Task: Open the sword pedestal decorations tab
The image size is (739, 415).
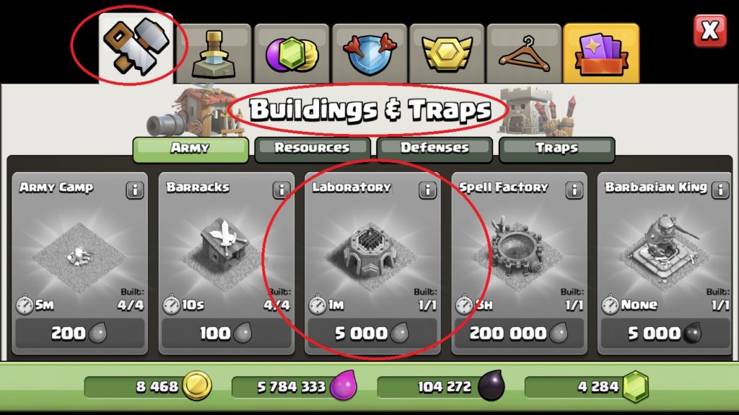Action: tap(214, 53)
